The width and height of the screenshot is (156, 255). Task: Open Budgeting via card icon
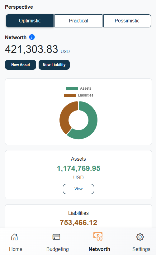coord(56,237)
